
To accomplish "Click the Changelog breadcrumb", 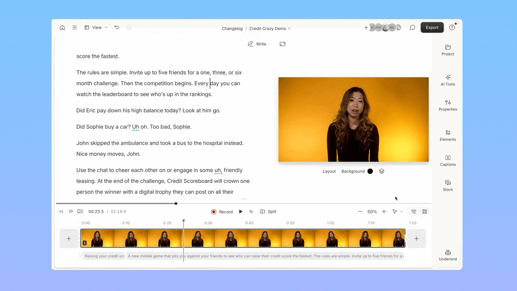I will (x=232, y=29).
